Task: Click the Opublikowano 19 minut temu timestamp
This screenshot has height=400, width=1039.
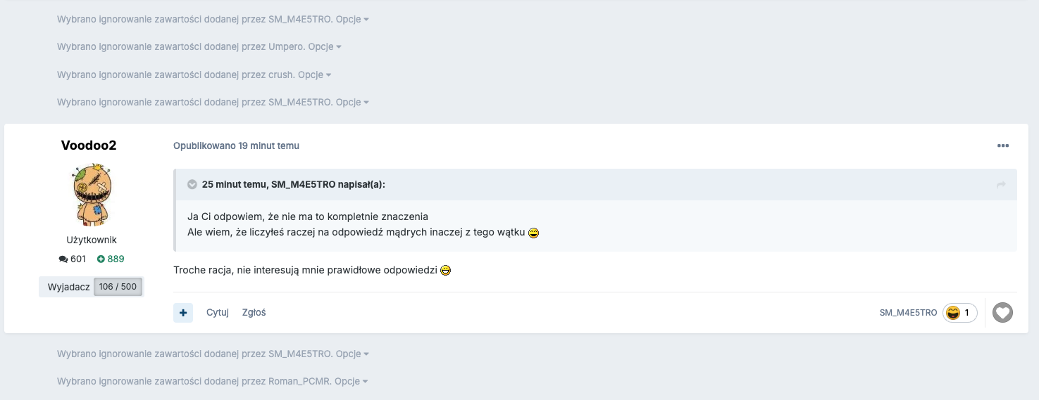Action: [236, 146]
